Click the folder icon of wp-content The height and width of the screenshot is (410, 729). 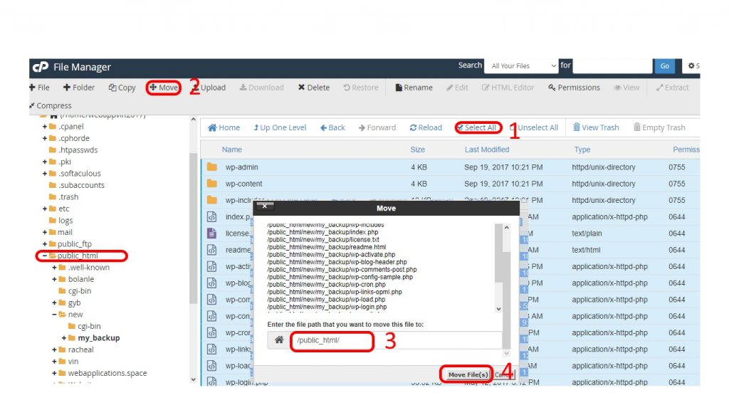[x=212, y=184]
